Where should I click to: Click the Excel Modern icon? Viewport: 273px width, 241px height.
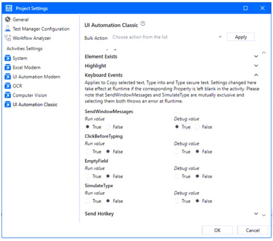pyautogui.click(x=8, y=67)
